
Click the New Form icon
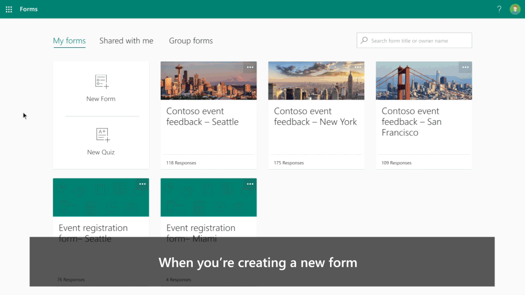coord(102,81)
